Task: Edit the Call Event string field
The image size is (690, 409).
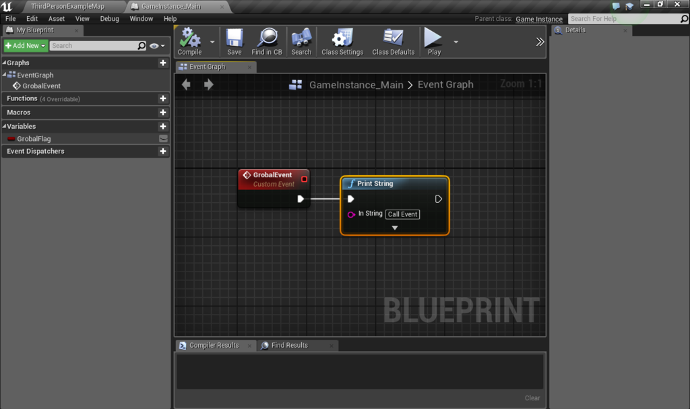Action: [x=403, y=214]
